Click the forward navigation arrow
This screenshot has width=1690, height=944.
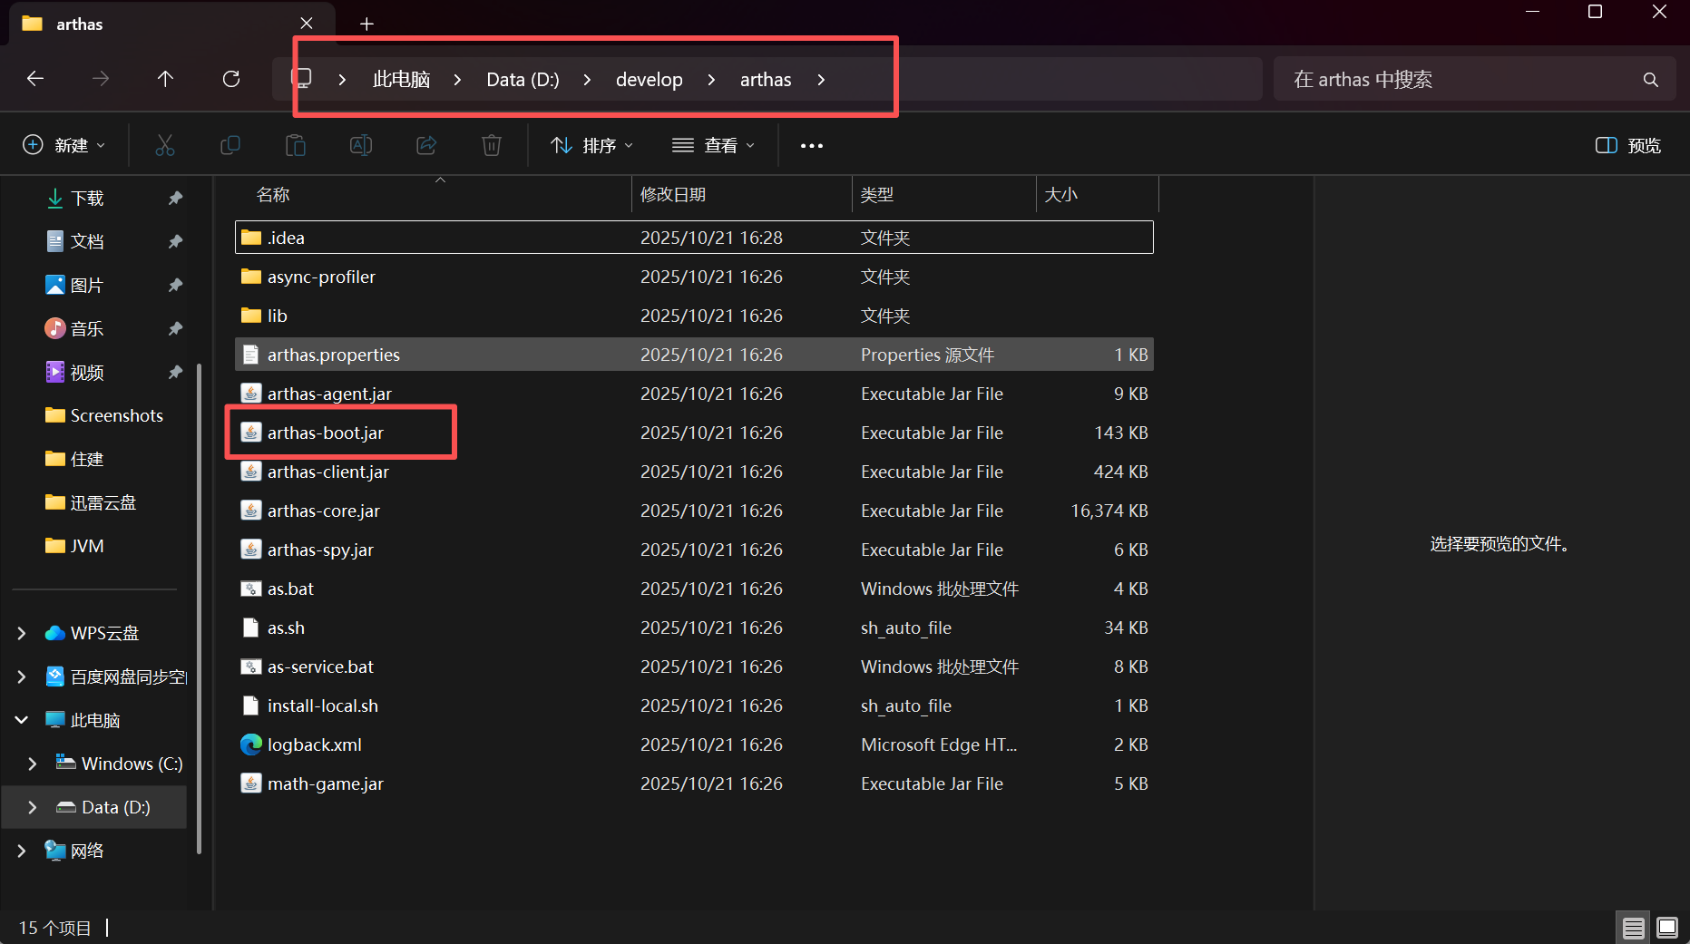tap(101, 79)
